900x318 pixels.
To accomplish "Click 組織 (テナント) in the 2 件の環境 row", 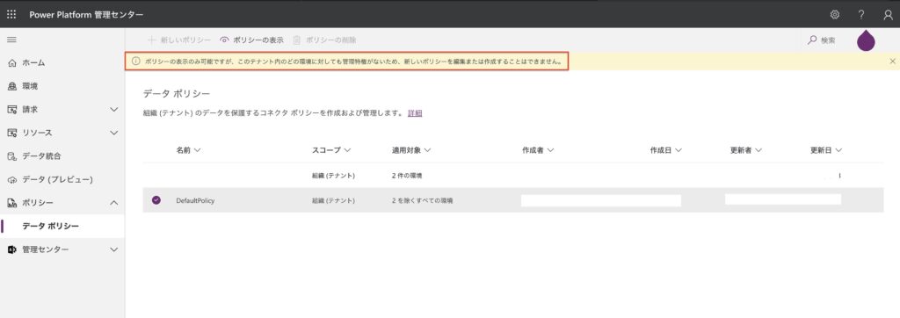I will (333, 176).
